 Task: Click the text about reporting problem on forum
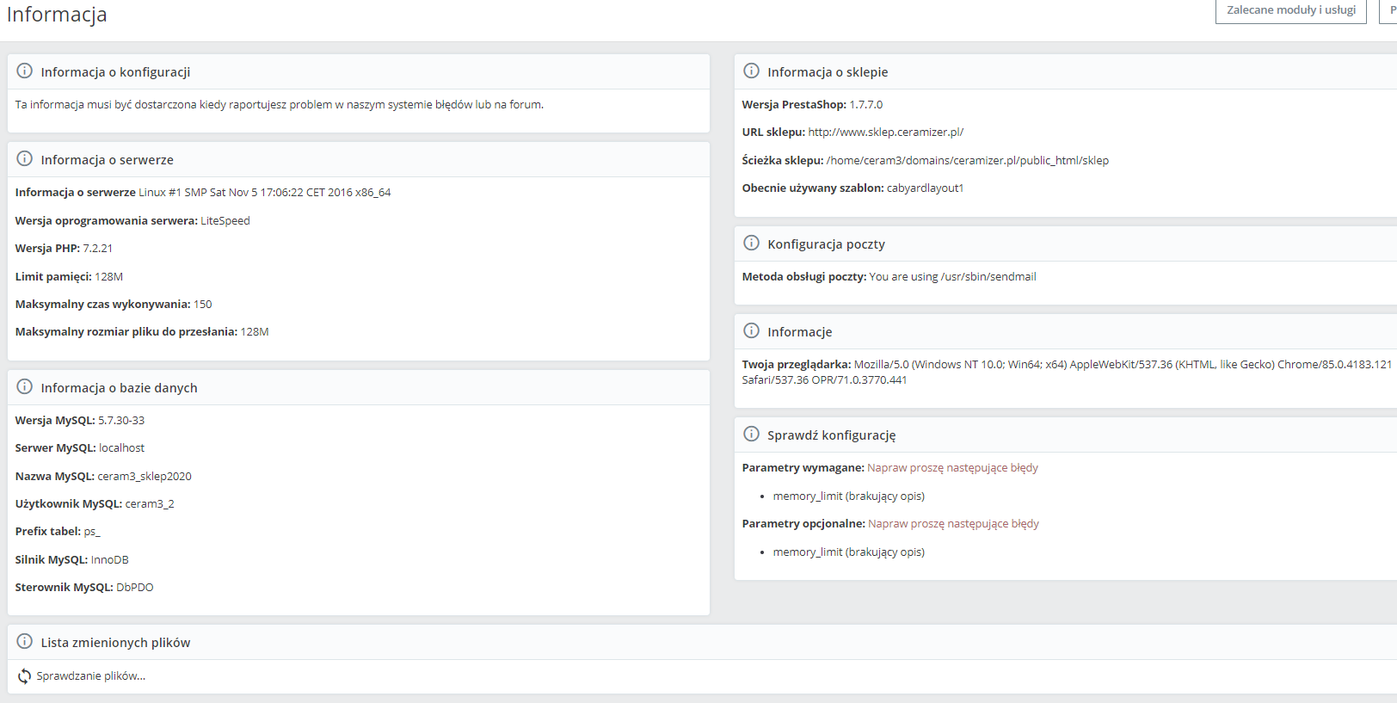pos(279,105)
